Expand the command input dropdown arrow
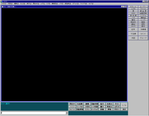Screen dimensions: 149x116 point(66,113)
